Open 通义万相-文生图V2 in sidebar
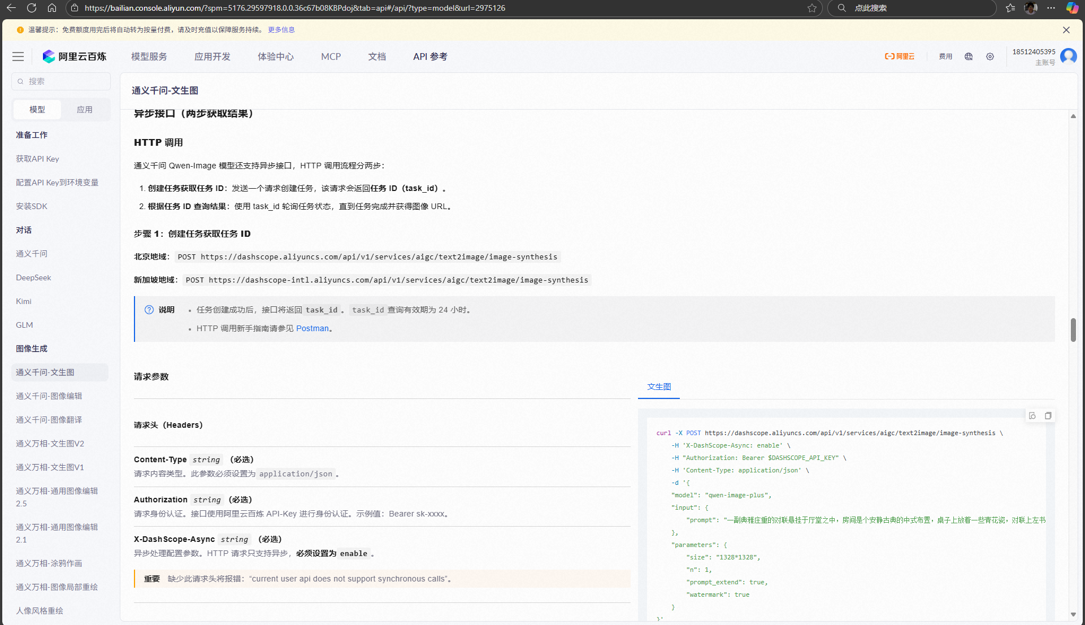Screen dimensions: 1085x625 point(50,444)
